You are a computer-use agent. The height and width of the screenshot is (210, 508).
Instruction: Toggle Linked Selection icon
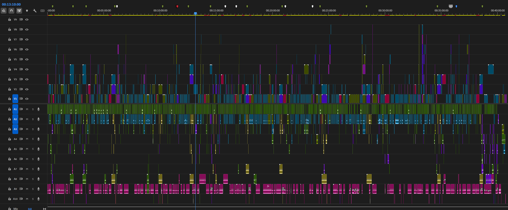click(19, 10)
